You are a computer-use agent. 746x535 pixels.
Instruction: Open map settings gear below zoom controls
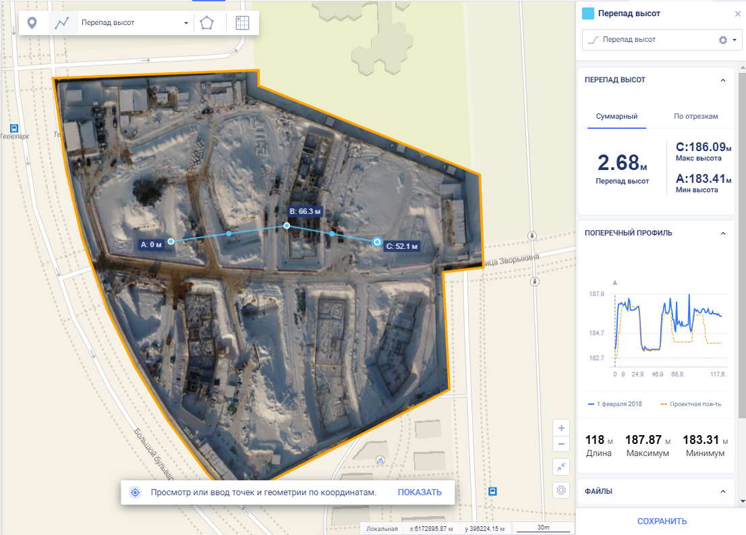pos(561,490)
